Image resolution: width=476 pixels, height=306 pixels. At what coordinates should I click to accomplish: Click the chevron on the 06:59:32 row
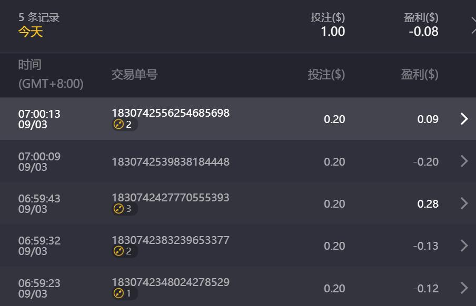[464, 246]
